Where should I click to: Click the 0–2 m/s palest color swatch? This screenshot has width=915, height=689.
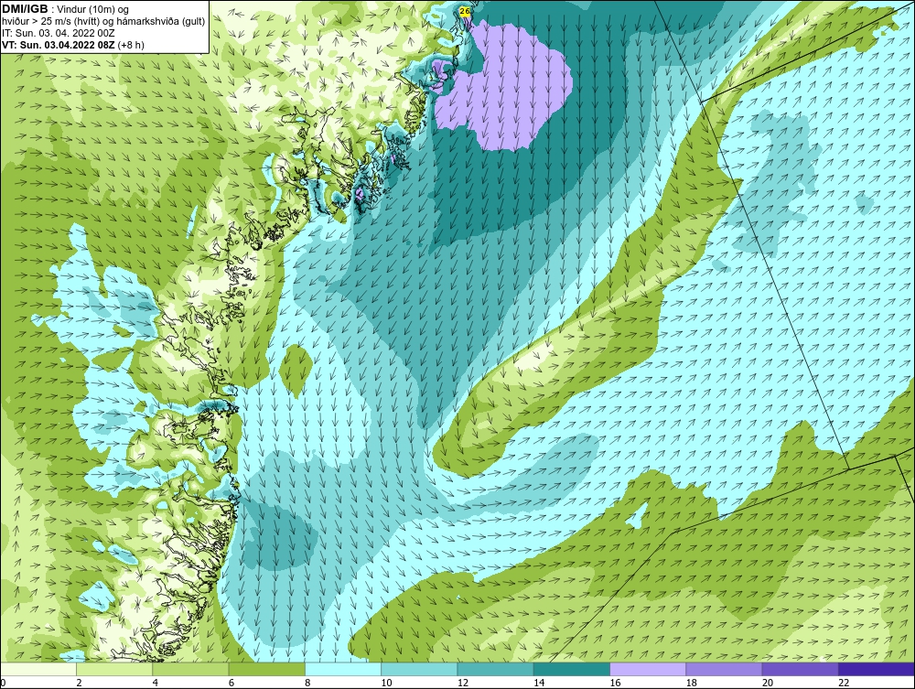tap(38, 669)
